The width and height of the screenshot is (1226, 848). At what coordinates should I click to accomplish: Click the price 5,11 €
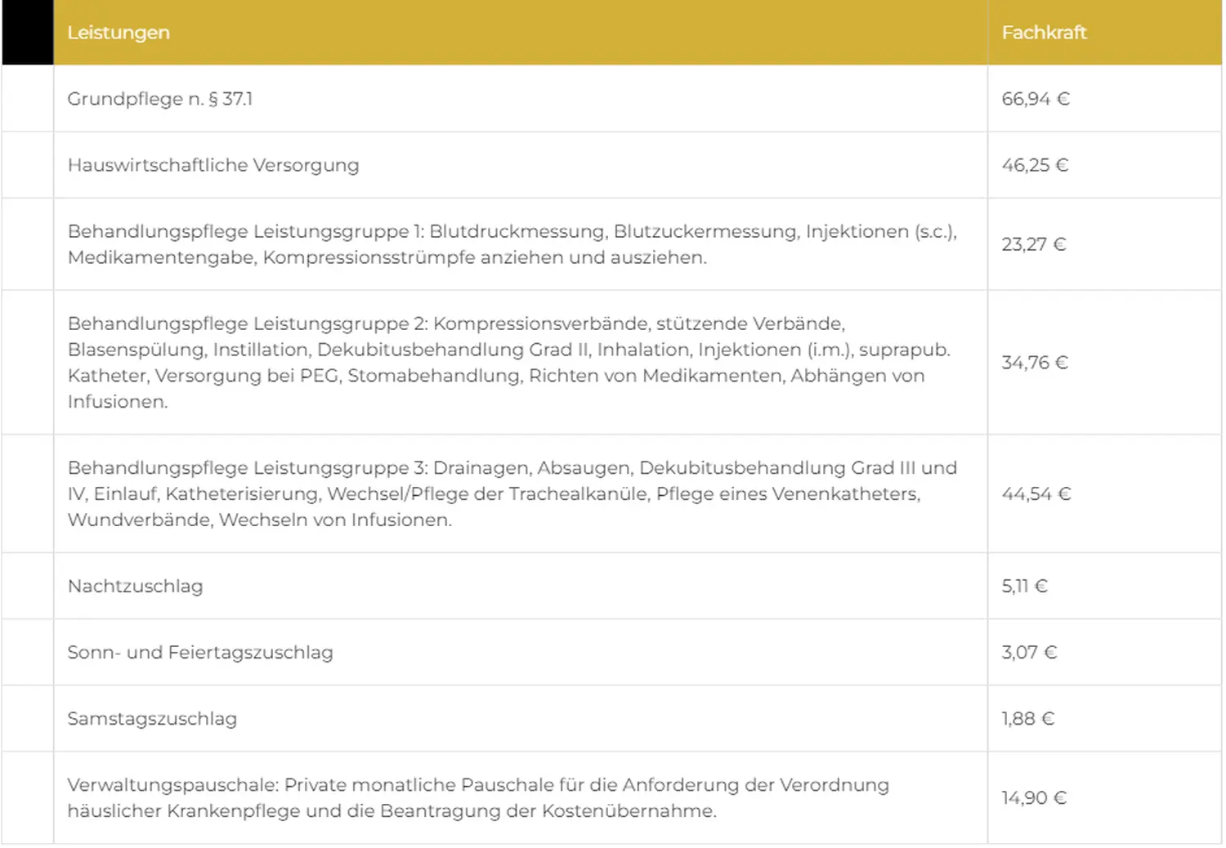point(1025,586)
